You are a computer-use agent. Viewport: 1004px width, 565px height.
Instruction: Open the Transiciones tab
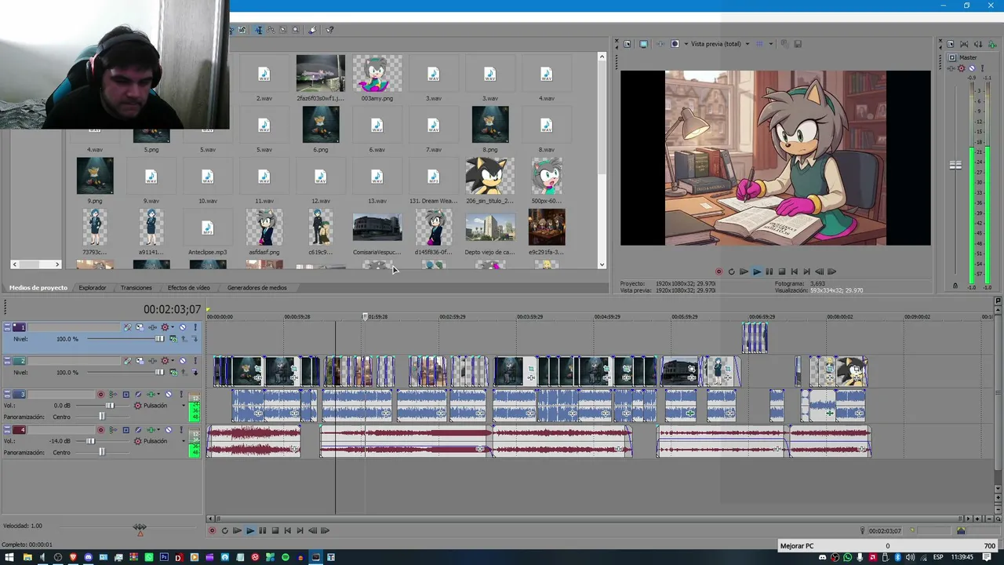pyautogui.click(x=136, y=288)
